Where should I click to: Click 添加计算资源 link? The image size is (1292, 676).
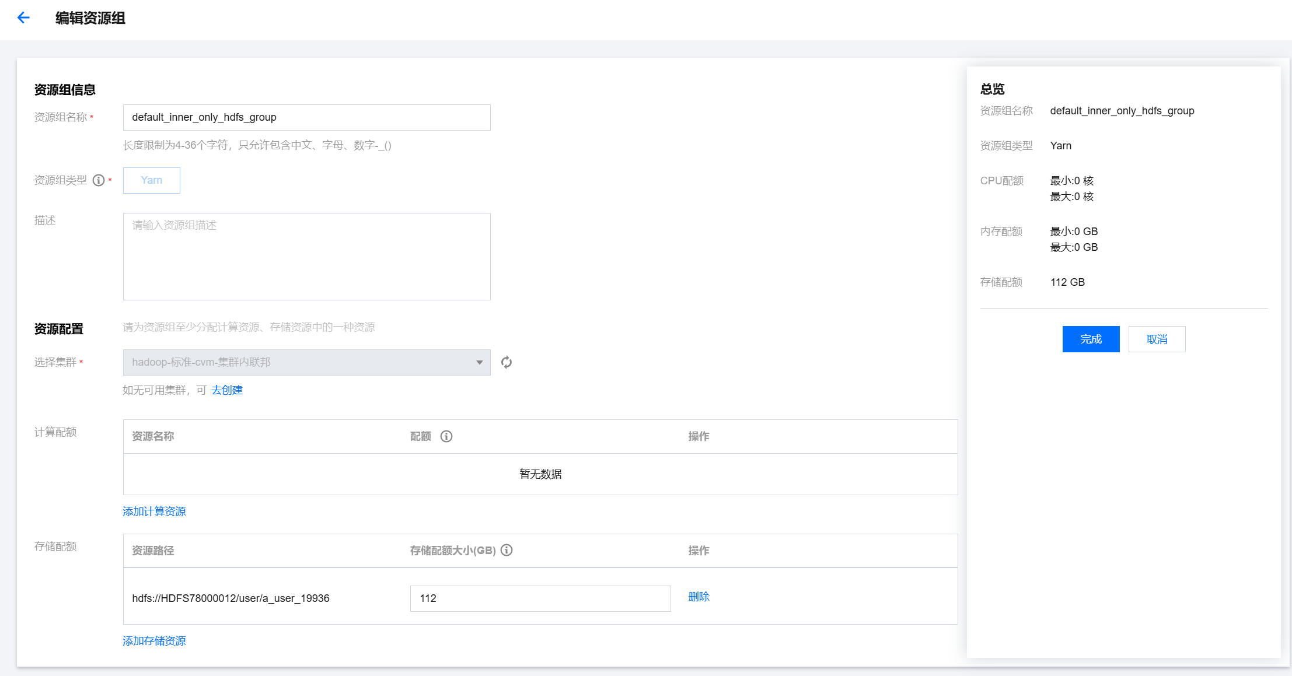(x=154, y=512)
